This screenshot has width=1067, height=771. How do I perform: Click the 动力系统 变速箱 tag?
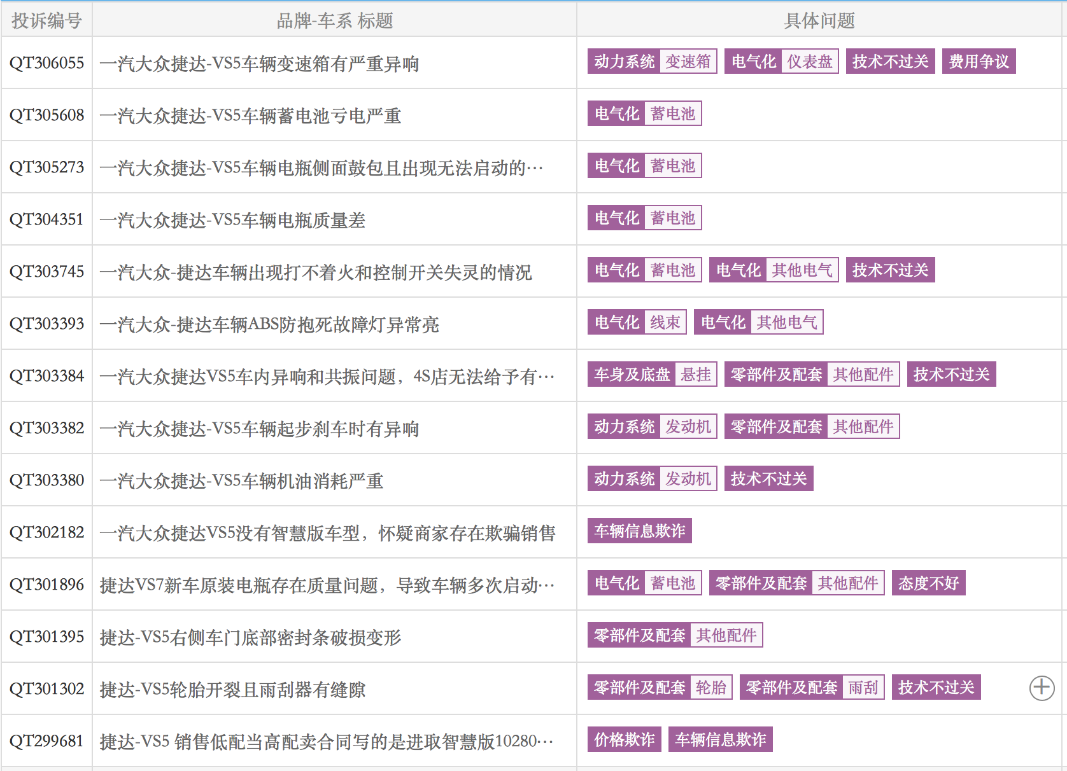(x=653, y=62)
